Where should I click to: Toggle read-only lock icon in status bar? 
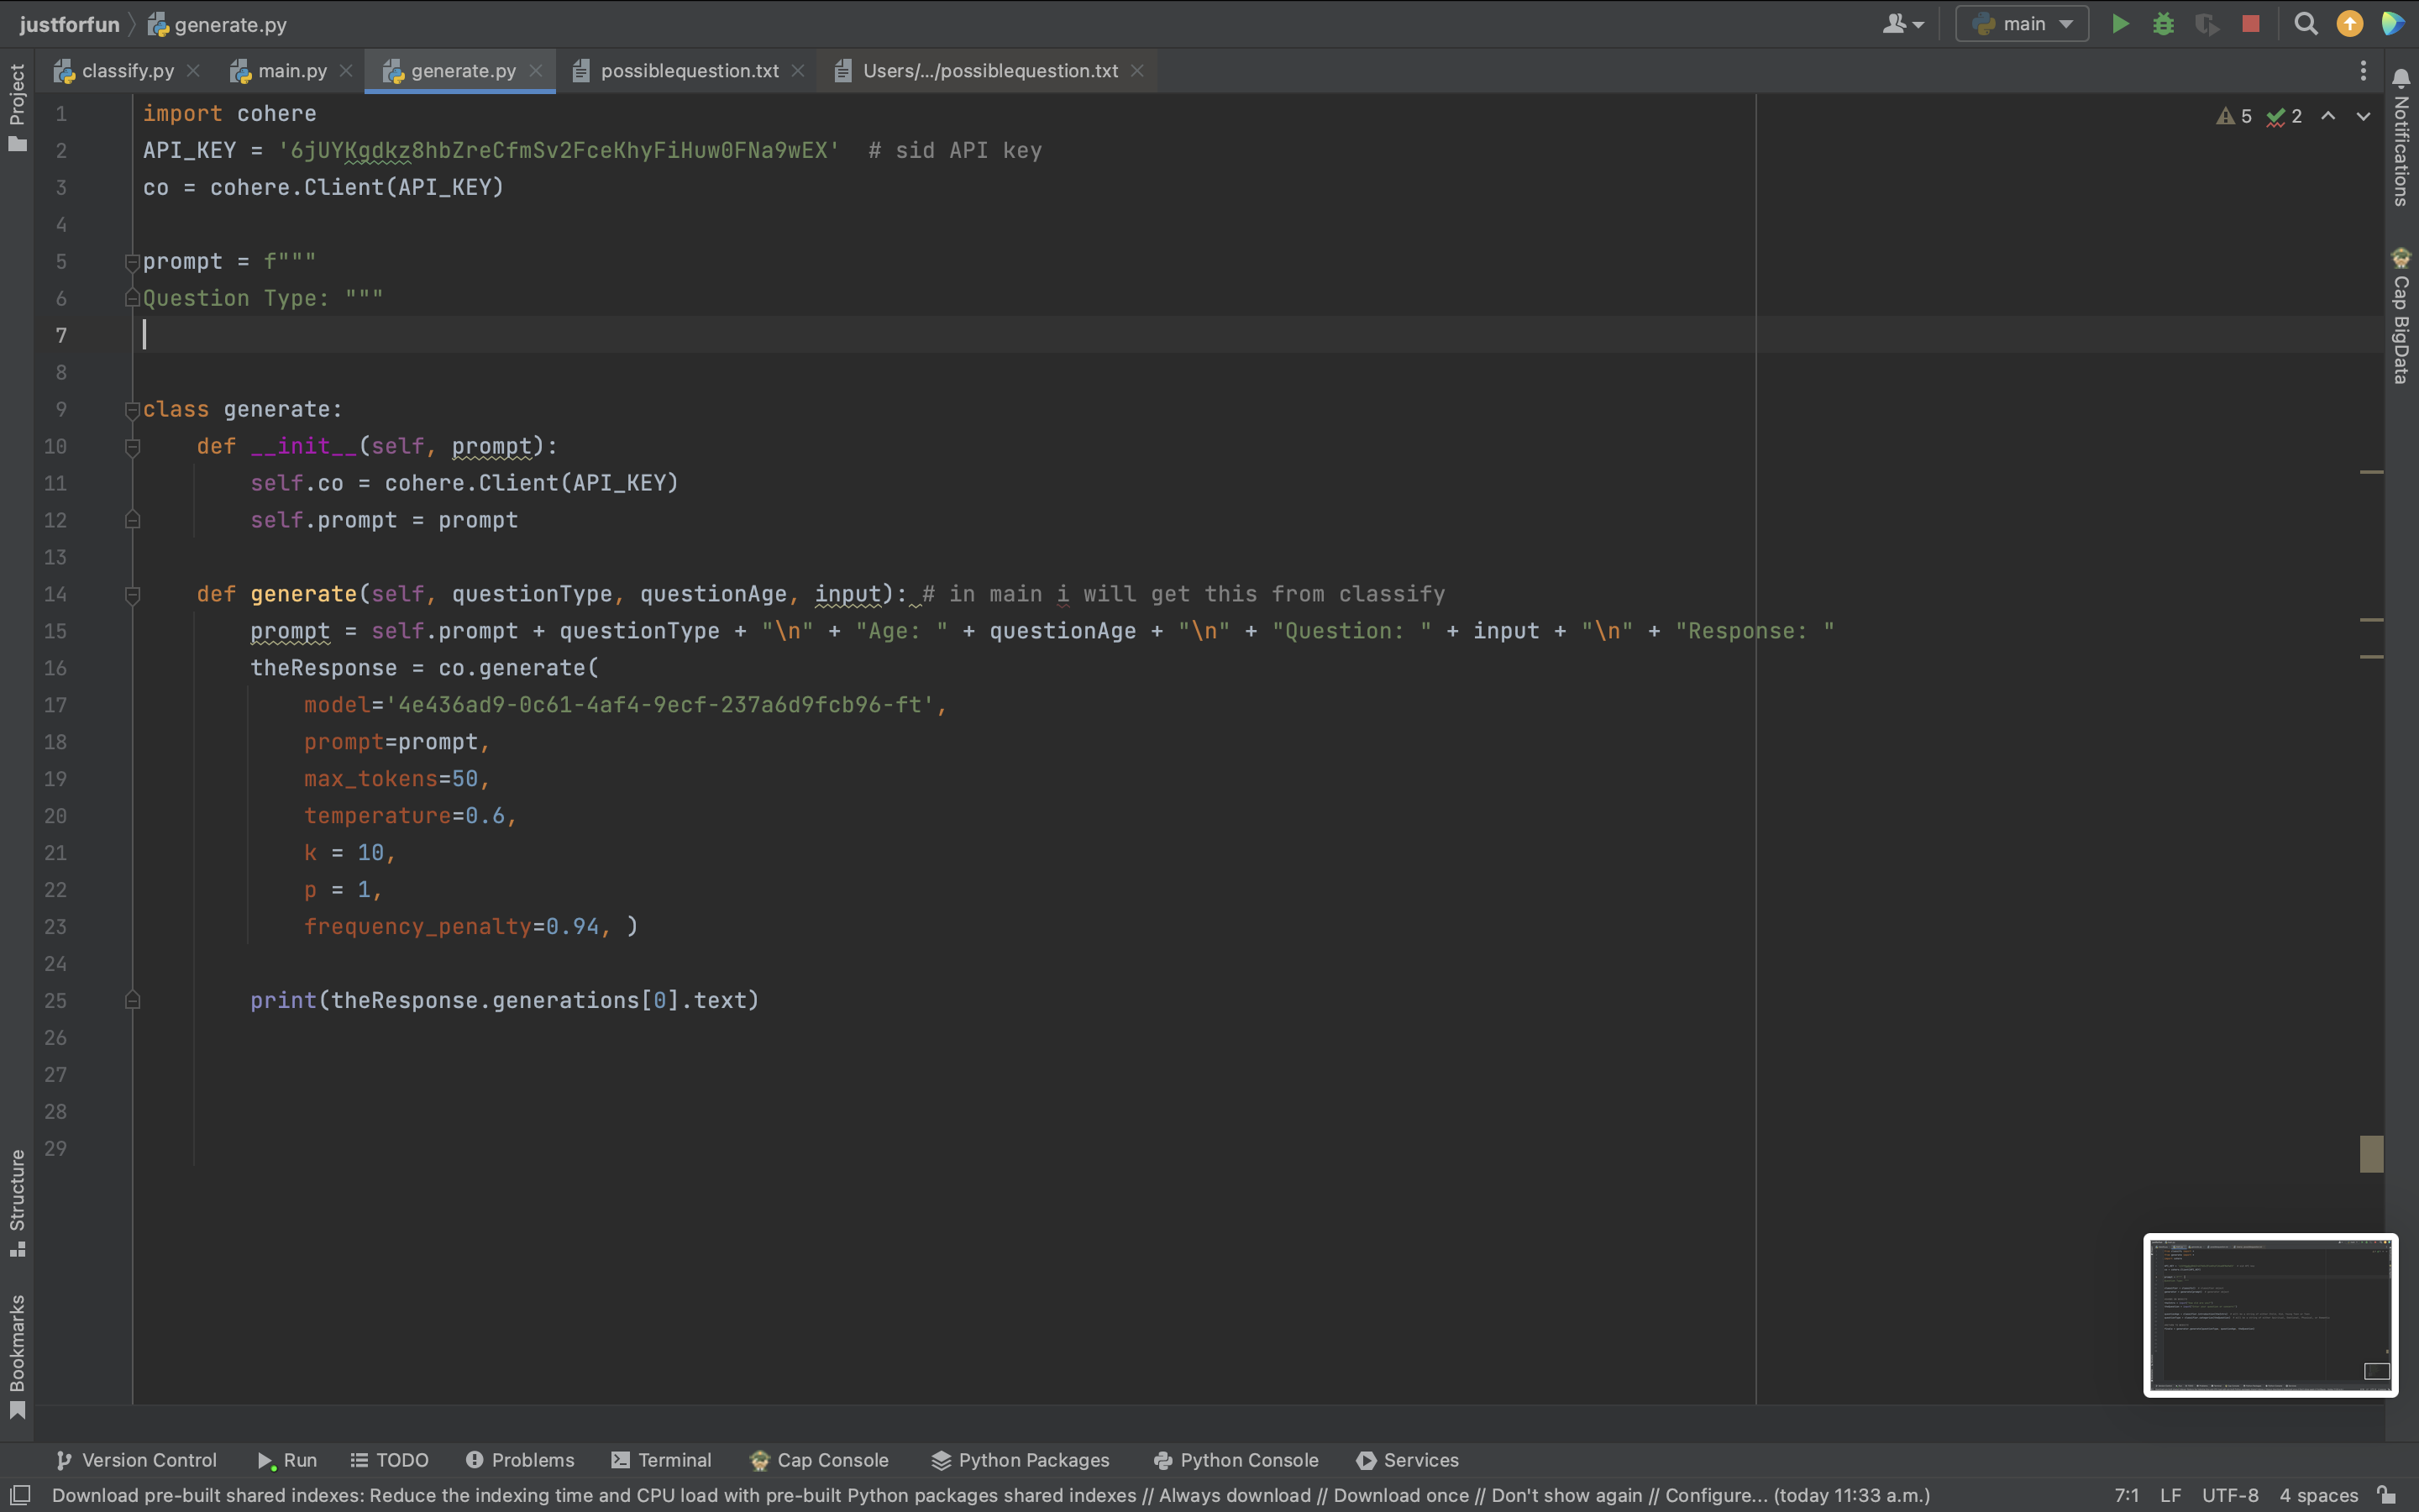pyautogui.click(x=2387, y=1495)
